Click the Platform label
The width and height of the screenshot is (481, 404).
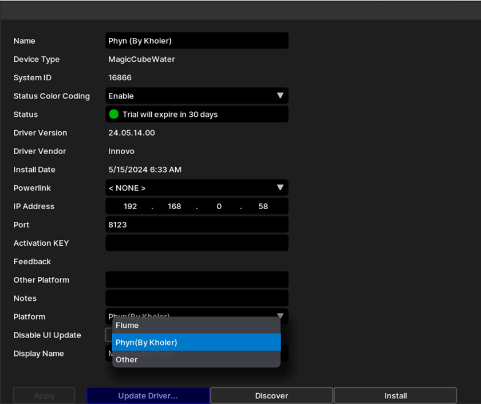[x=29, y=317]
